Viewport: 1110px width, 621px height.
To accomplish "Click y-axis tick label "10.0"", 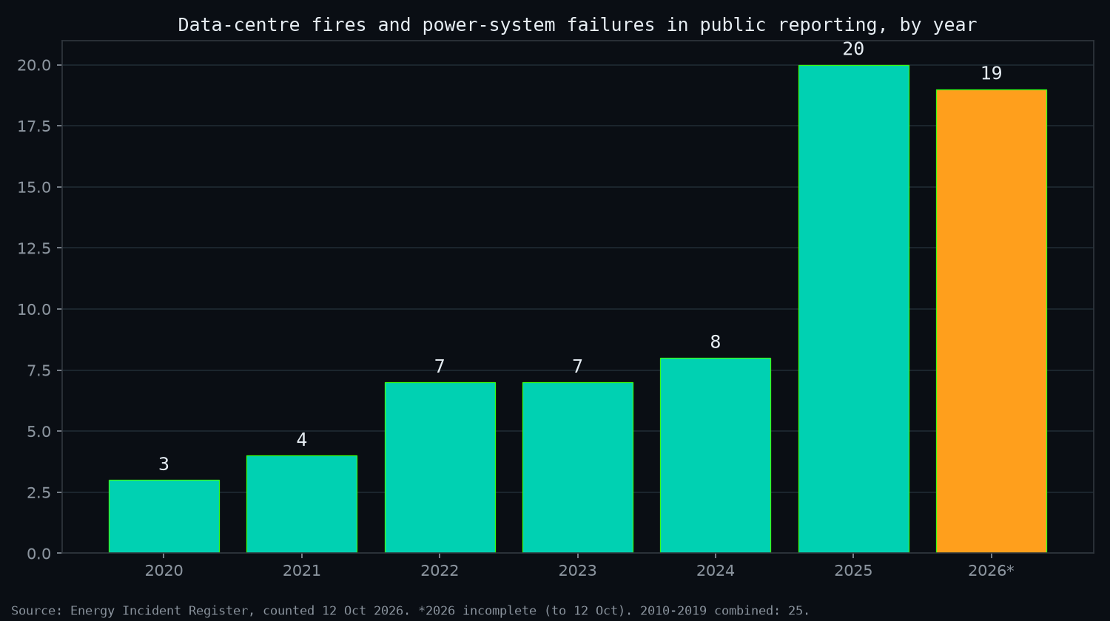I will pos(35,309).
